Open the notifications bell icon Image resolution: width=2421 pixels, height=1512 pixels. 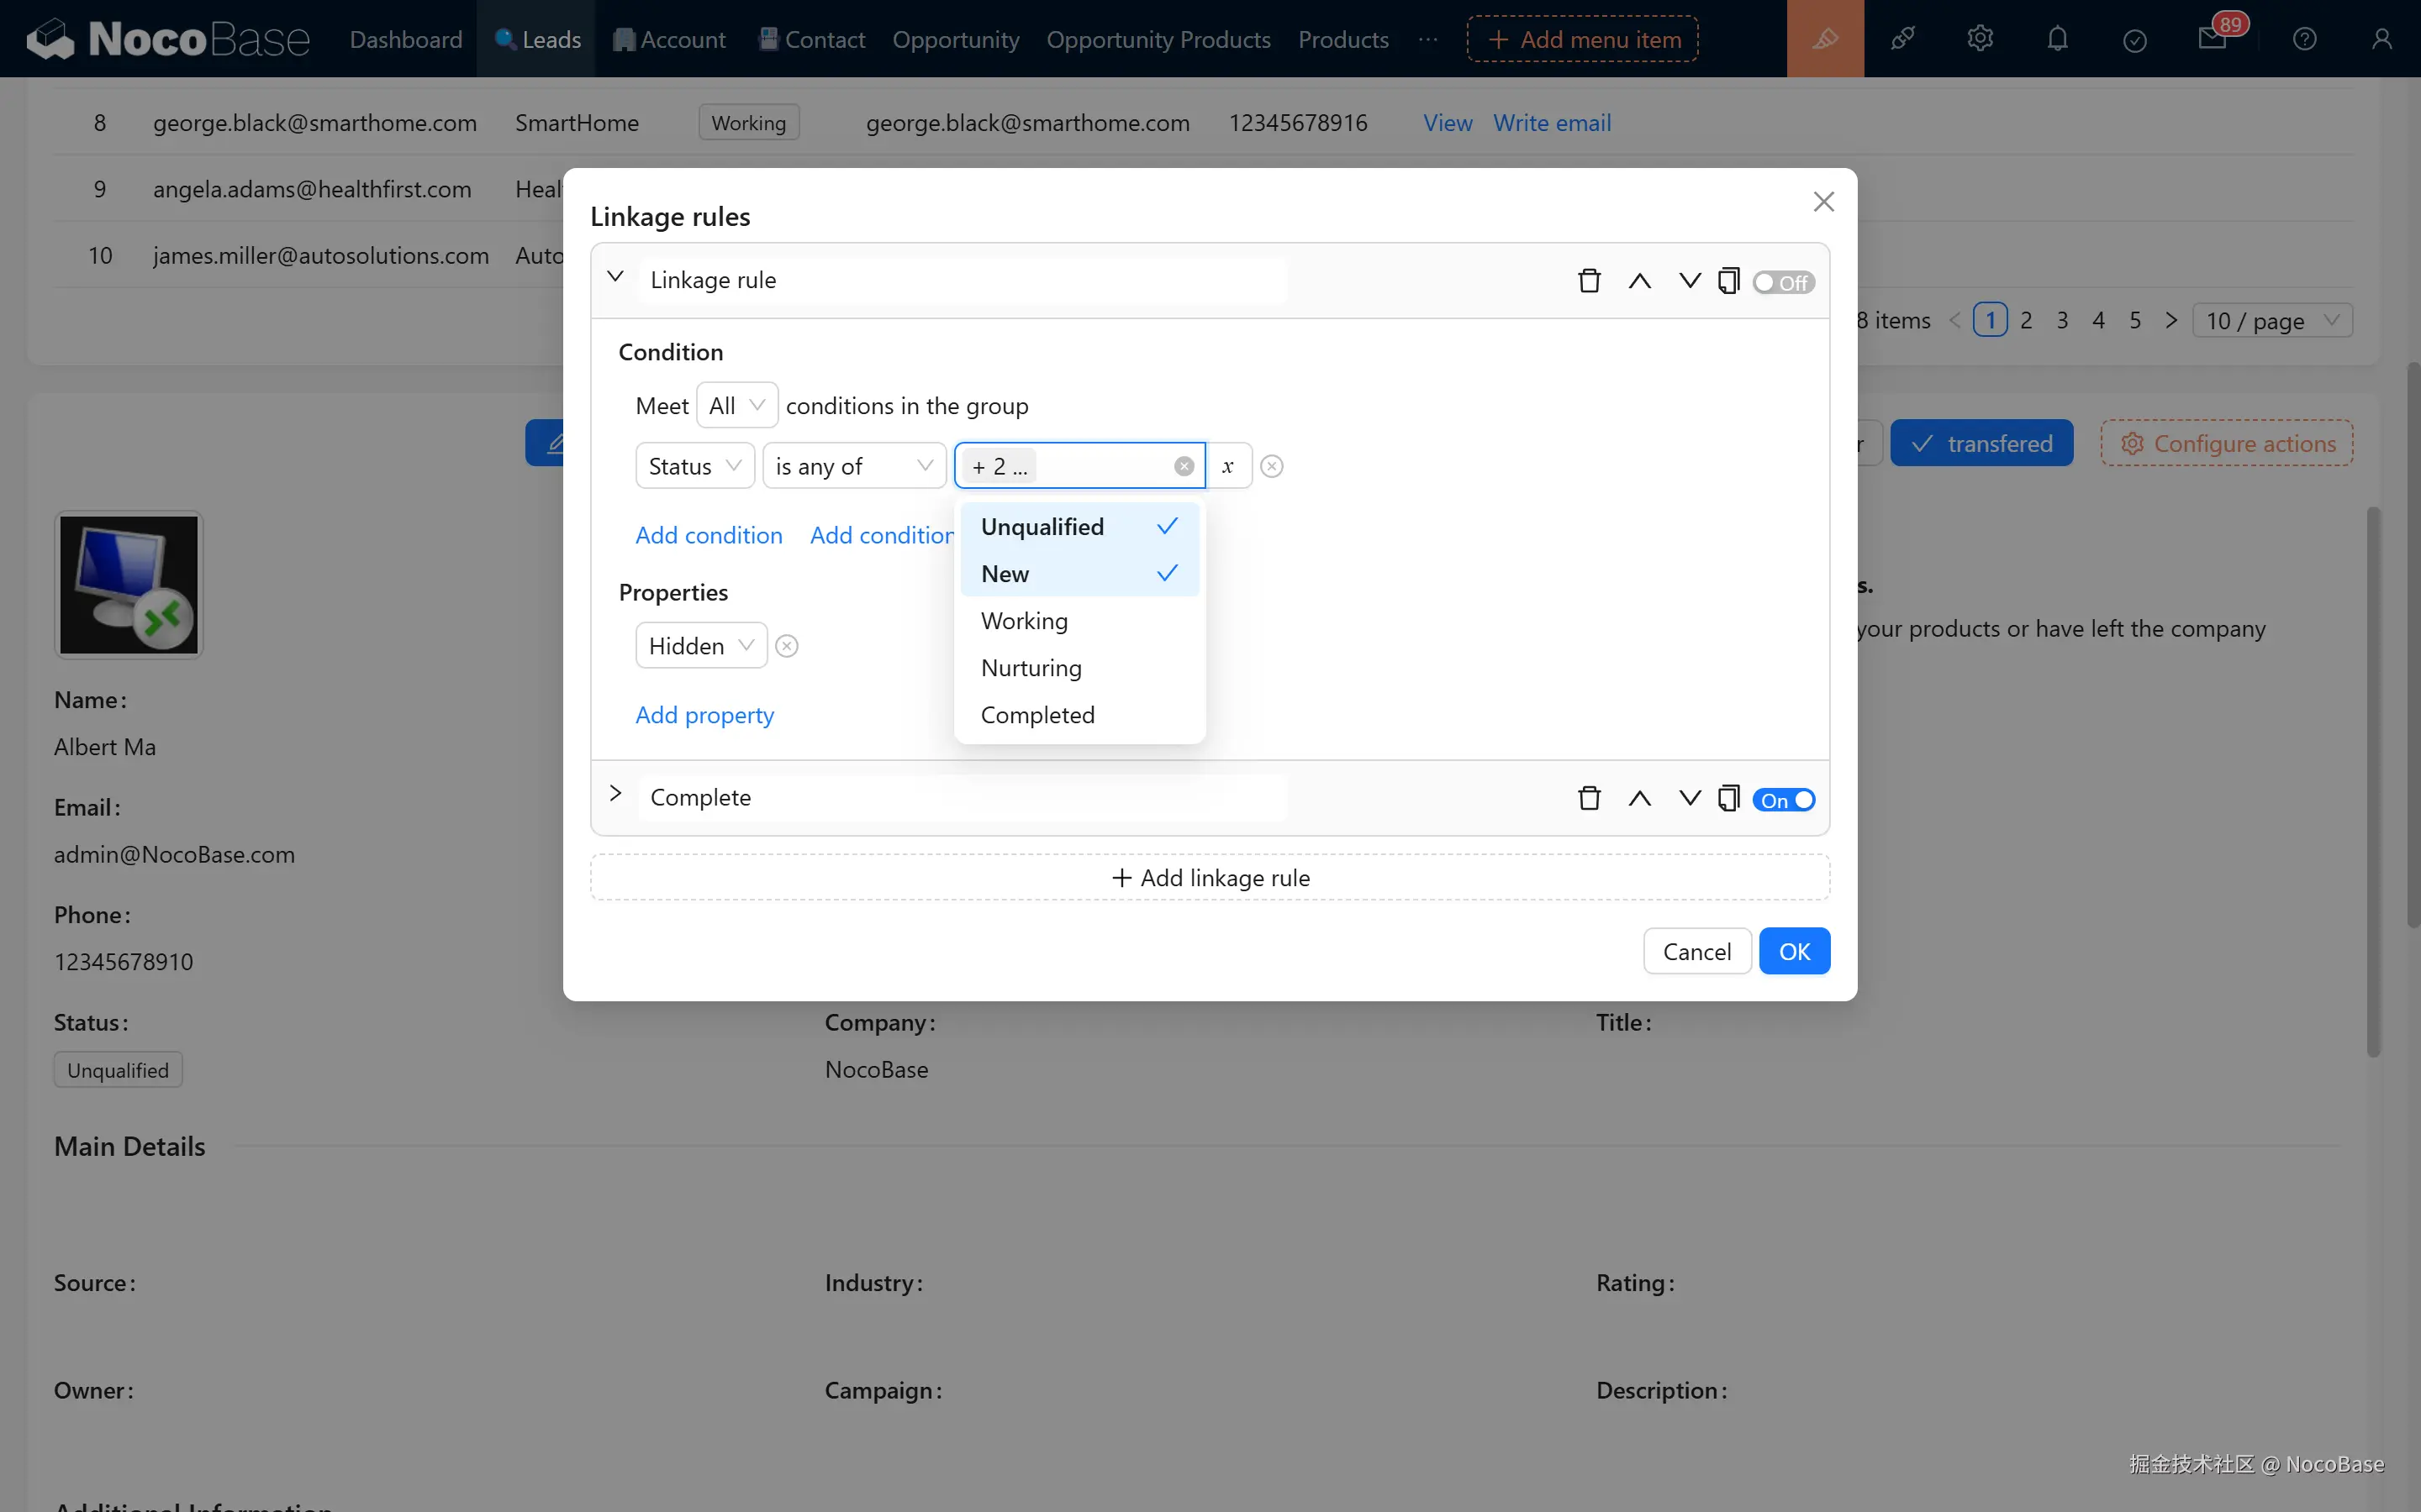(2057, 39)
